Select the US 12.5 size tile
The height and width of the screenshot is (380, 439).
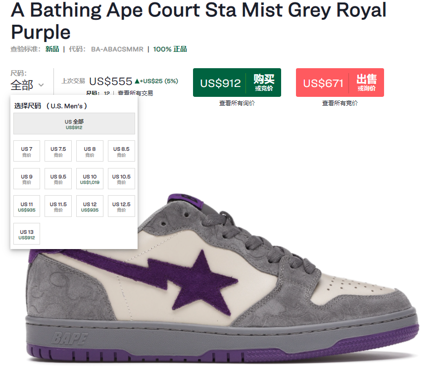pyautogui.click(x=122, y=207)
